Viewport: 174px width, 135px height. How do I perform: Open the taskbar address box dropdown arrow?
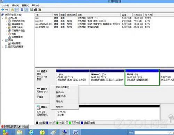[x=169, y=133]
